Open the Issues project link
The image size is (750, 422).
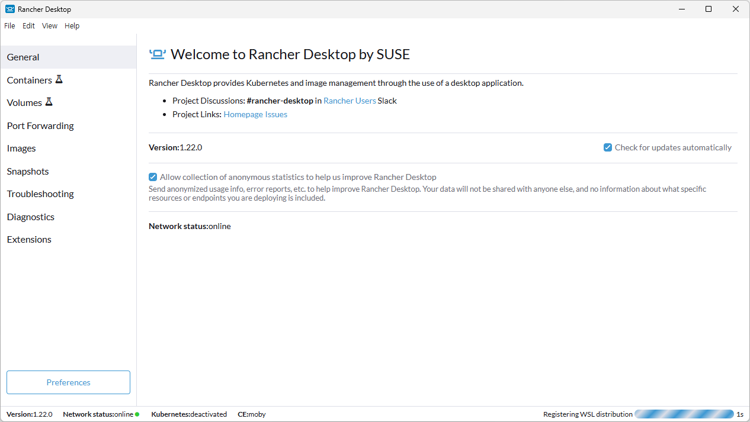click(276, 114)
